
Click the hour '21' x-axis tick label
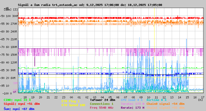[48, 97]
